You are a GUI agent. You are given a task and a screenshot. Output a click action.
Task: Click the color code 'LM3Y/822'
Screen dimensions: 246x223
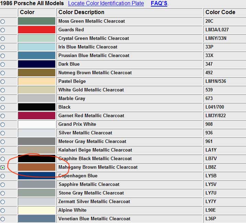[215, 116]
